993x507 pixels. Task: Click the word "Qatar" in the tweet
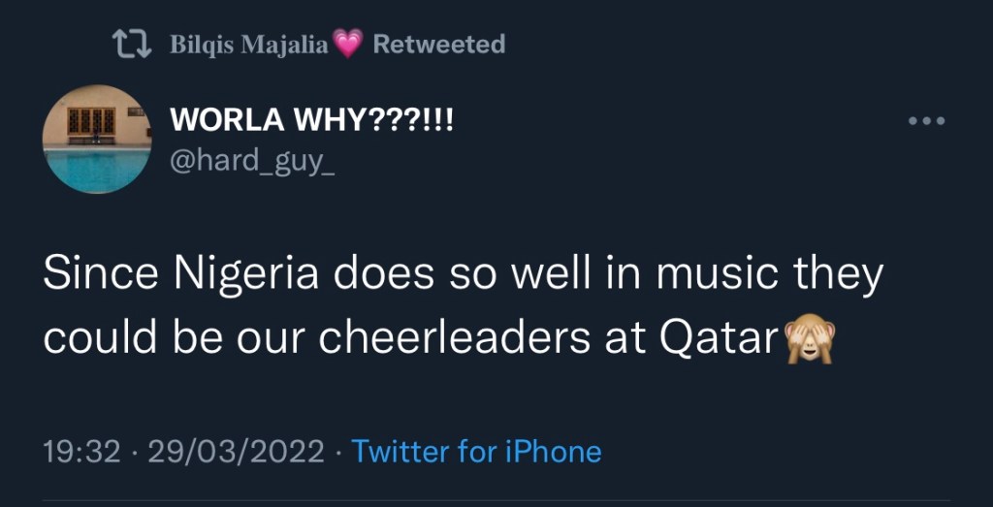tap(720, 337)
